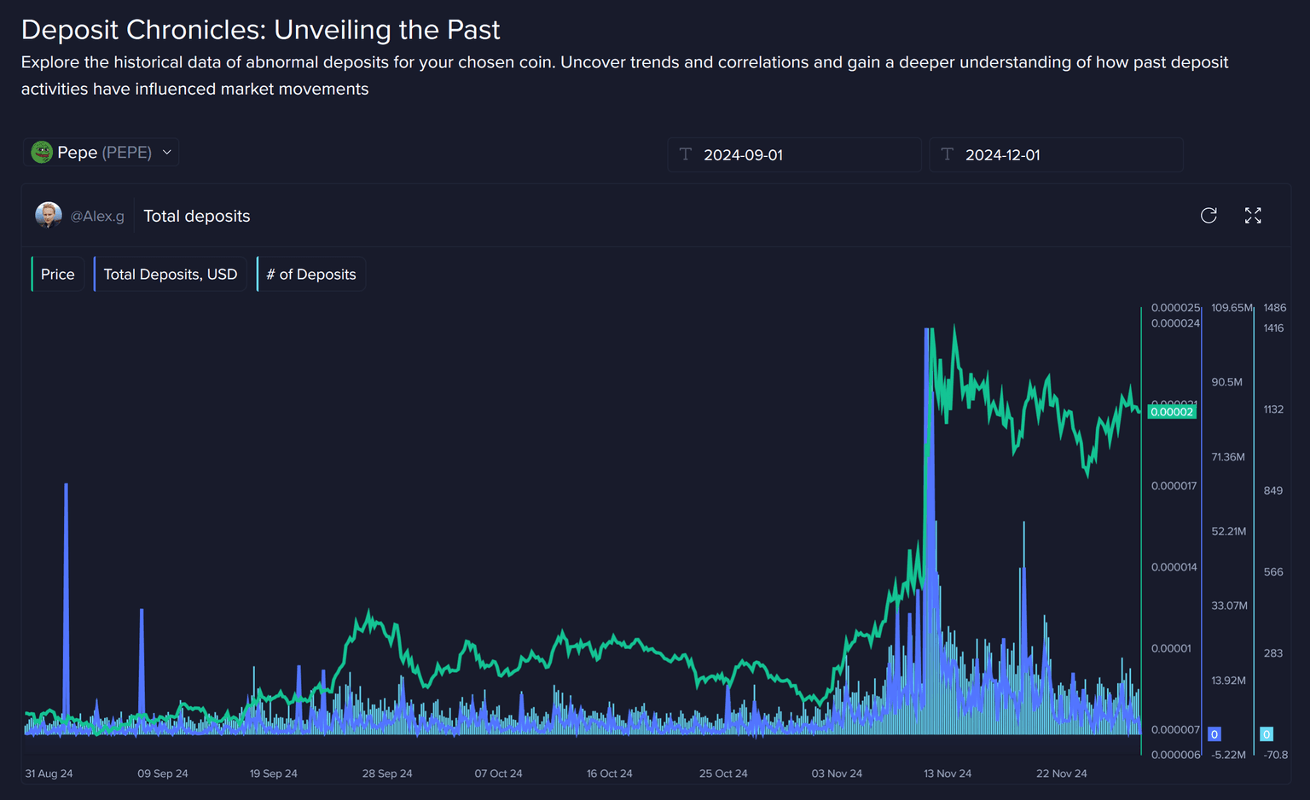
Task: Expand the chart to fullscreen
Action: coord(1252,216)
